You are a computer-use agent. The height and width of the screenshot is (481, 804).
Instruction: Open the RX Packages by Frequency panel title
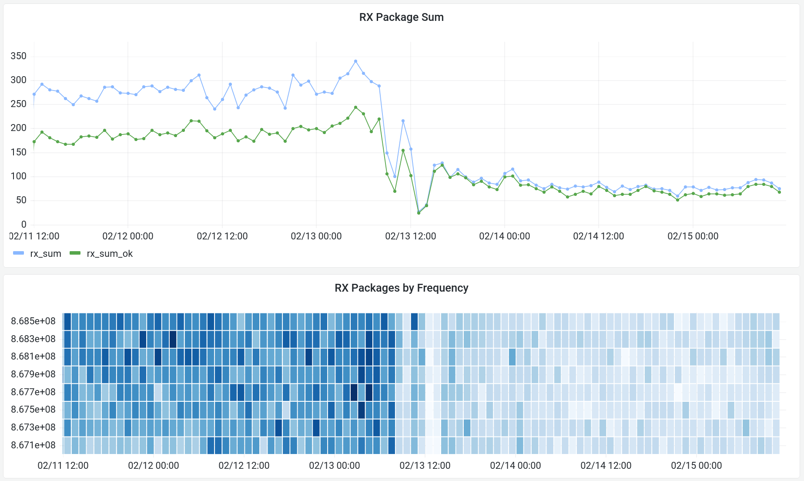point(401,288)
